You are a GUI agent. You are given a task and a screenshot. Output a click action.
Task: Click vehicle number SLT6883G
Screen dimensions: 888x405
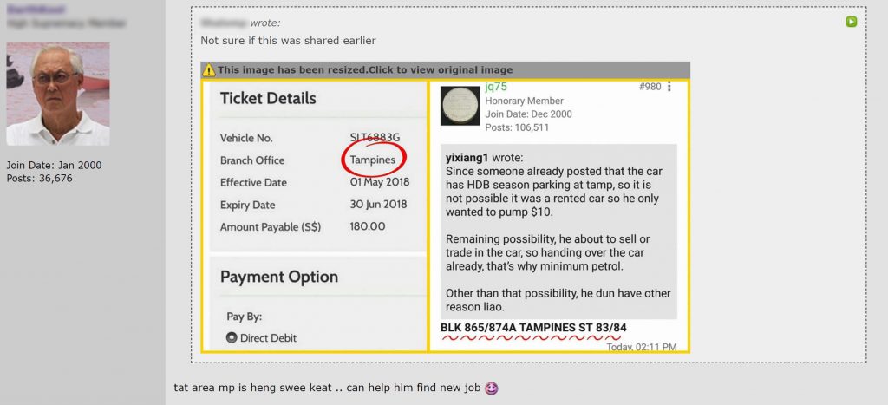(x=375, y=138)
